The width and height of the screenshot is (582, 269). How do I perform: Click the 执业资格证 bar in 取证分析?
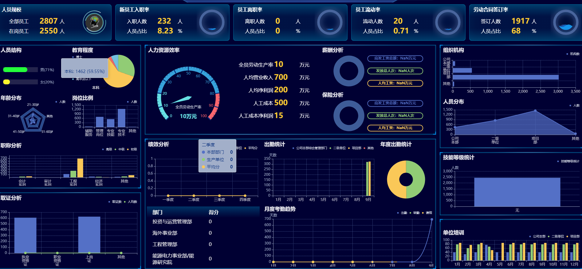(25, 235)
